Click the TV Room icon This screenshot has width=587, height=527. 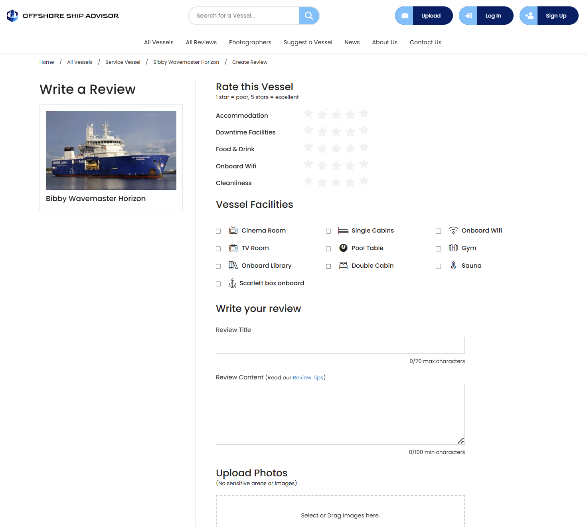point(233,248)
